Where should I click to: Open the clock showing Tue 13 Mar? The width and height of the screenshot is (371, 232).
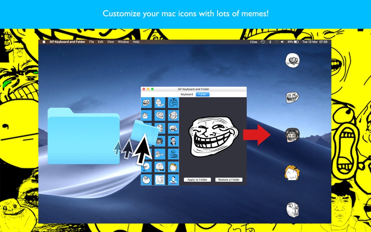(x=310, y=42)
